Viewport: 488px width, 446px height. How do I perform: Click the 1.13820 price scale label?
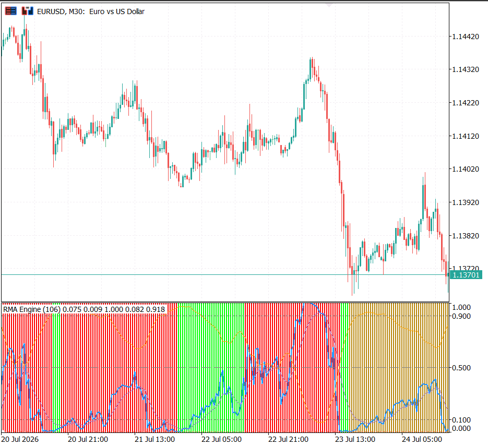coord(465,236)
